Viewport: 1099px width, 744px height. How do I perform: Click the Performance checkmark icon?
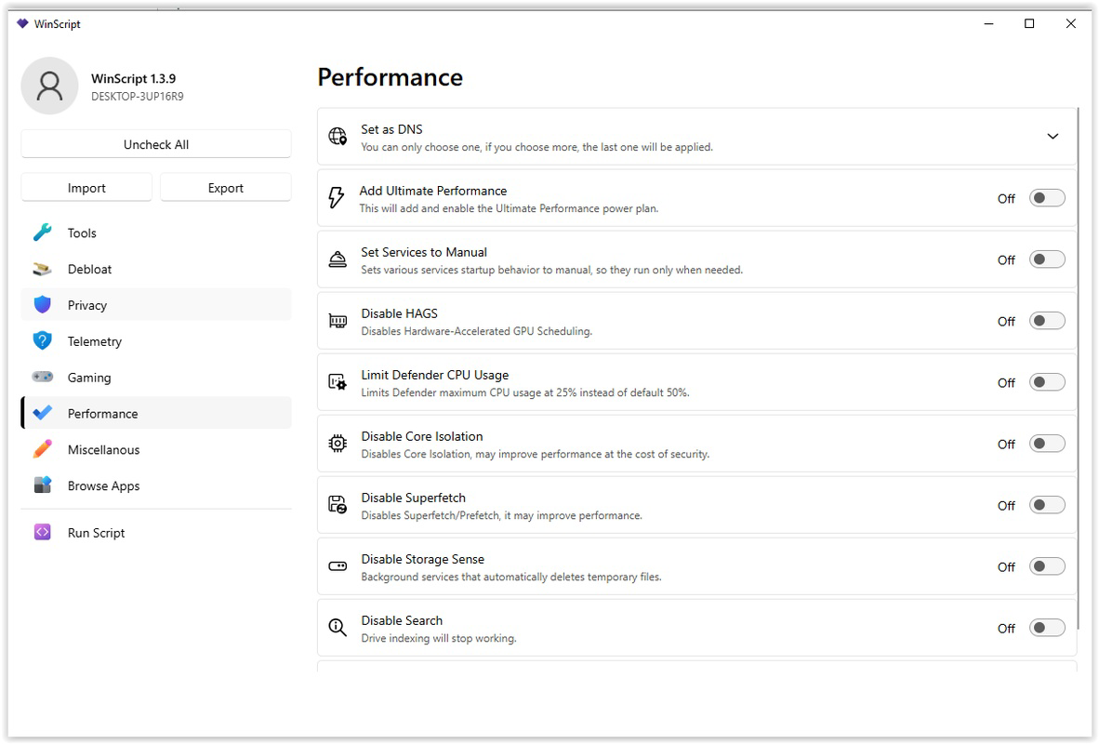point(42,412)
